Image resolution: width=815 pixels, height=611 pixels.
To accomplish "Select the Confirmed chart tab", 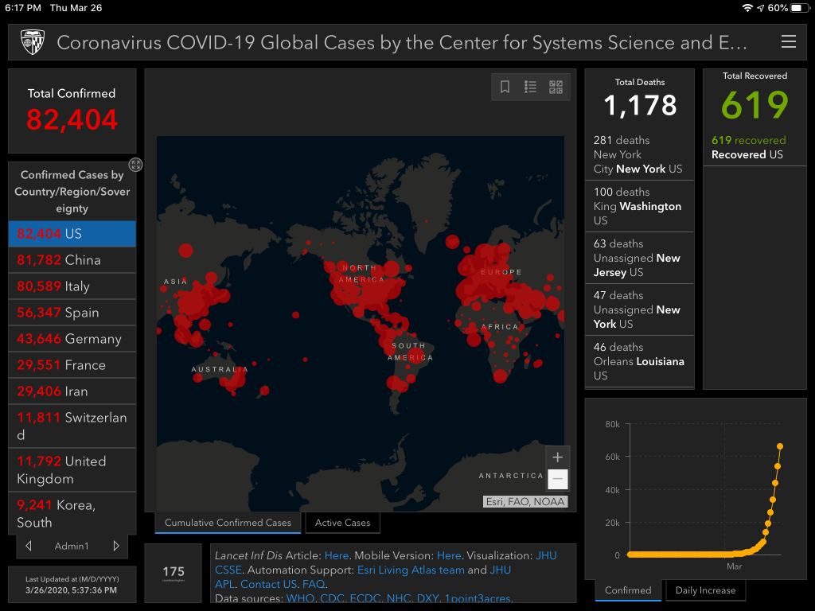I will [628, 590].
